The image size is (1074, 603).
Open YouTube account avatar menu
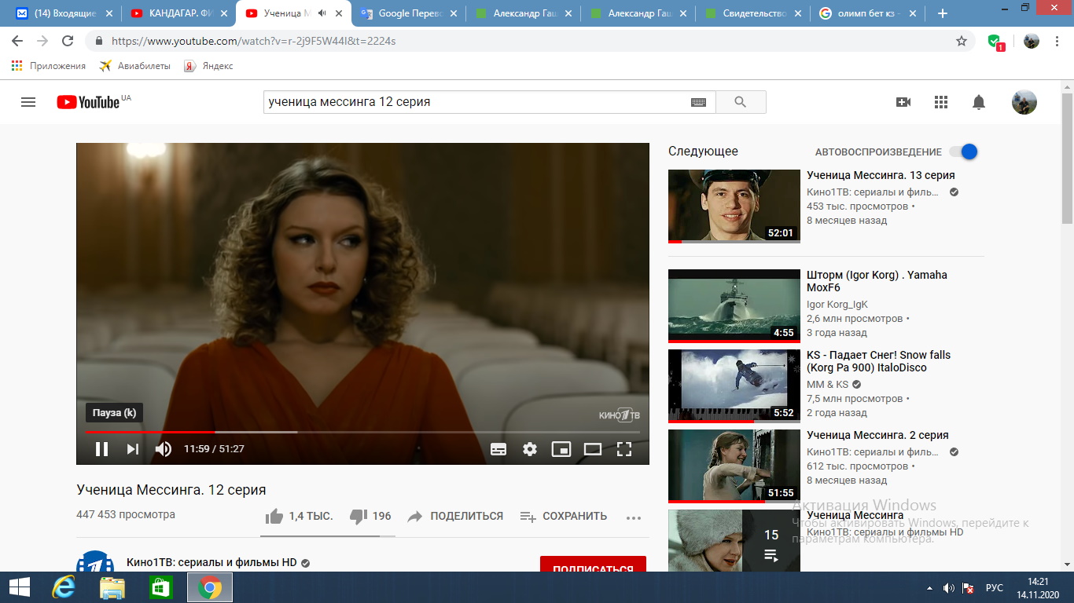pyautogui.click(x=1024, y=102)
